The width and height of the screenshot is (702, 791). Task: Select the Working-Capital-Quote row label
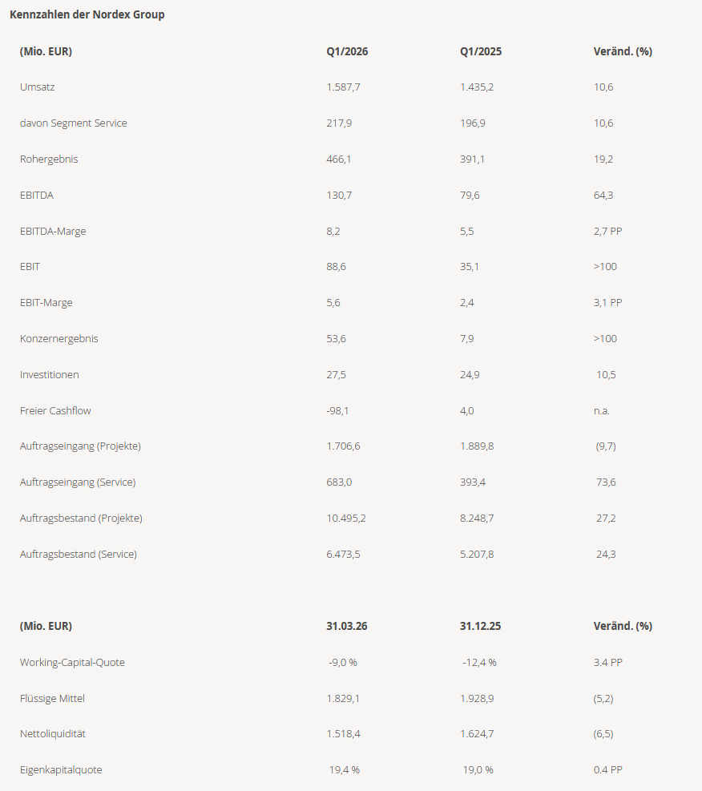pos(72,662)
